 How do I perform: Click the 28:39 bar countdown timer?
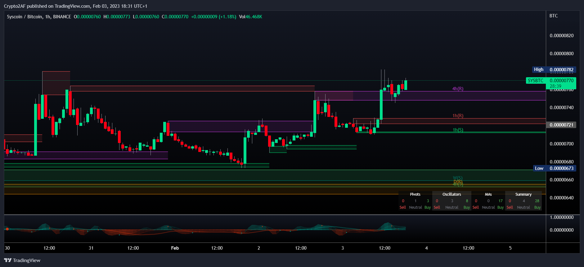[555, 86]
